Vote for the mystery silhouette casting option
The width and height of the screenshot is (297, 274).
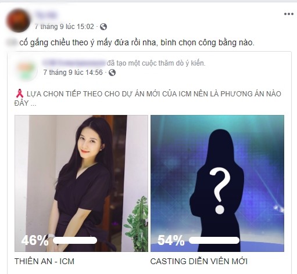[x=217, y=183]
